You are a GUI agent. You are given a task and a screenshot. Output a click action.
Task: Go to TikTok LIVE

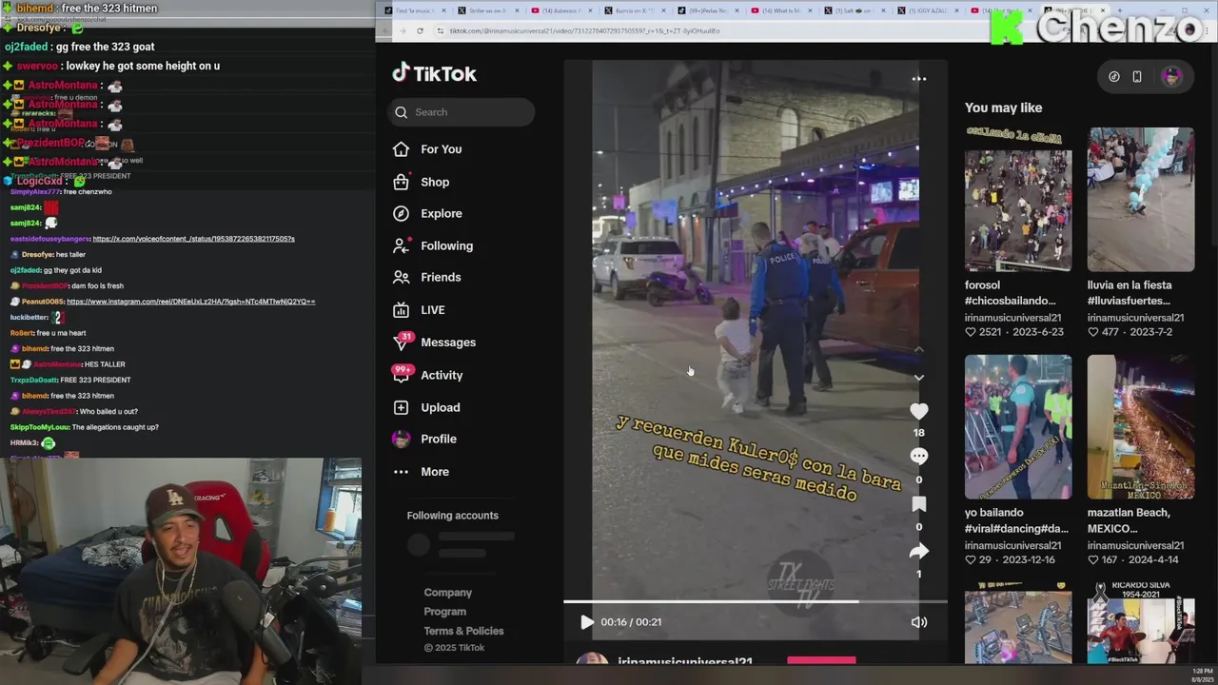tap(432, 310)
